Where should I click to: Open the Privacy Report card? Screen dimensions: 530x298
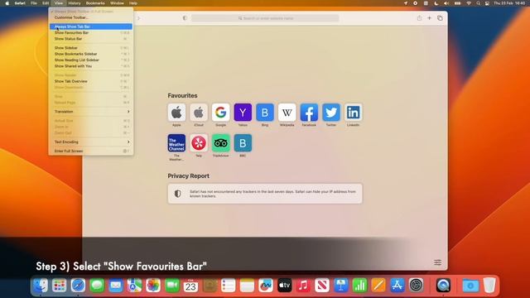[x=265, y=194]
